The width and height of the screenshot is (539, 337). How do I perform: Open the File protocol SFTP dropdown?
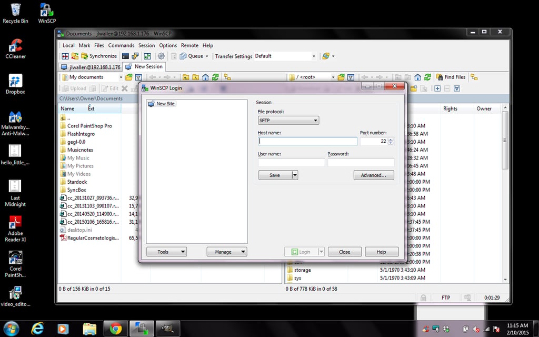[x=288, y=121]
